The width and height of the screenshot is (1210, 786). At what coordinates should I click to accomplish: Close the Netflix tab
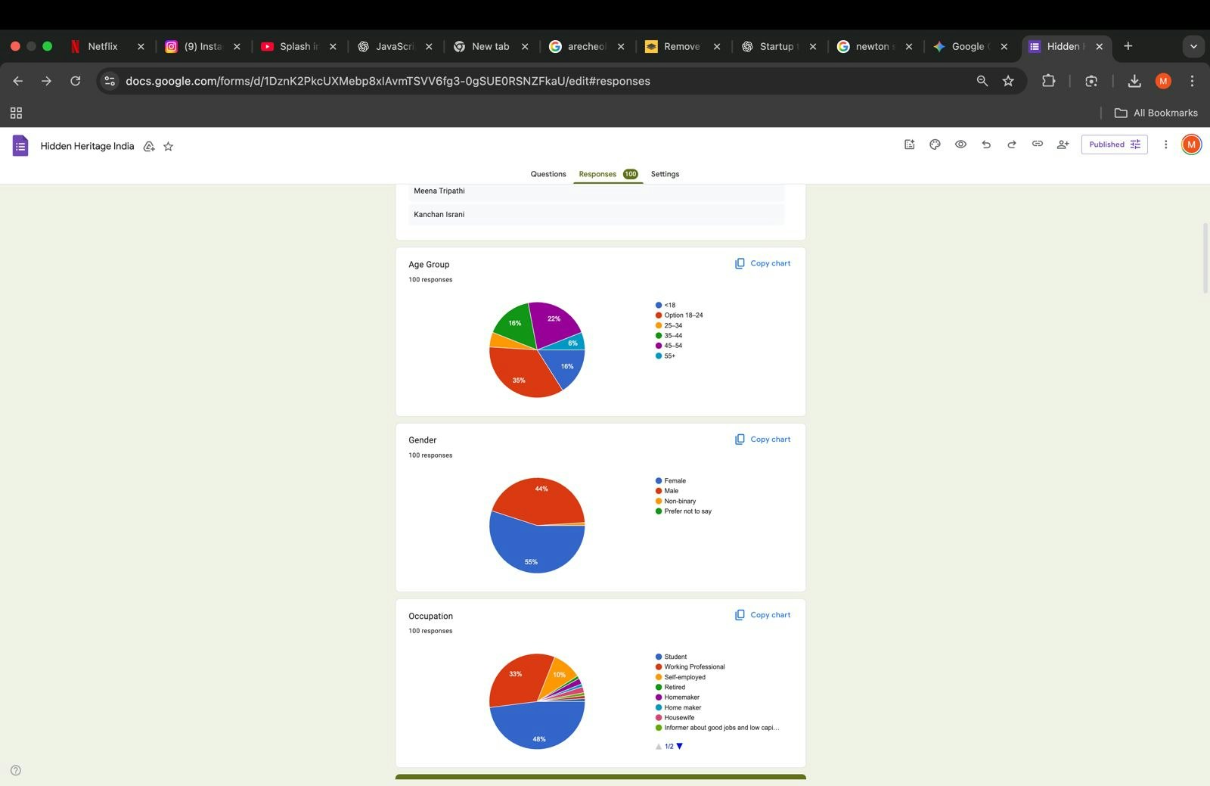tap(141, 46)
